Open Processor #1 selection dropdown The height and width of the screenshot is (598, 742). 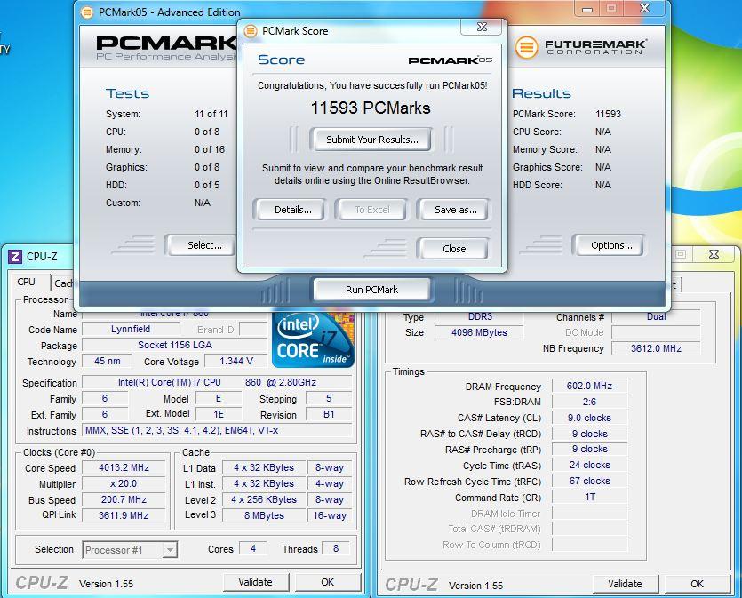pyautogui.click(x=130, y=550)
